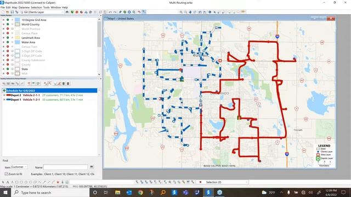The height and width of the screenshot is (197, 351).
Task: Open the Window menu
Action: coord(55,7)
